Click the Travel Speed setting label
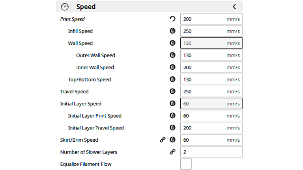This screenshot has height=170, width=303. tap(74, 92)
